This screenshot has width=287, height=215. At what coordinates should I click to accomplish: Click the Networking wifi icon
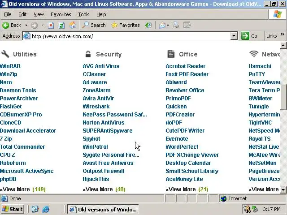click(x=254, y=54)
